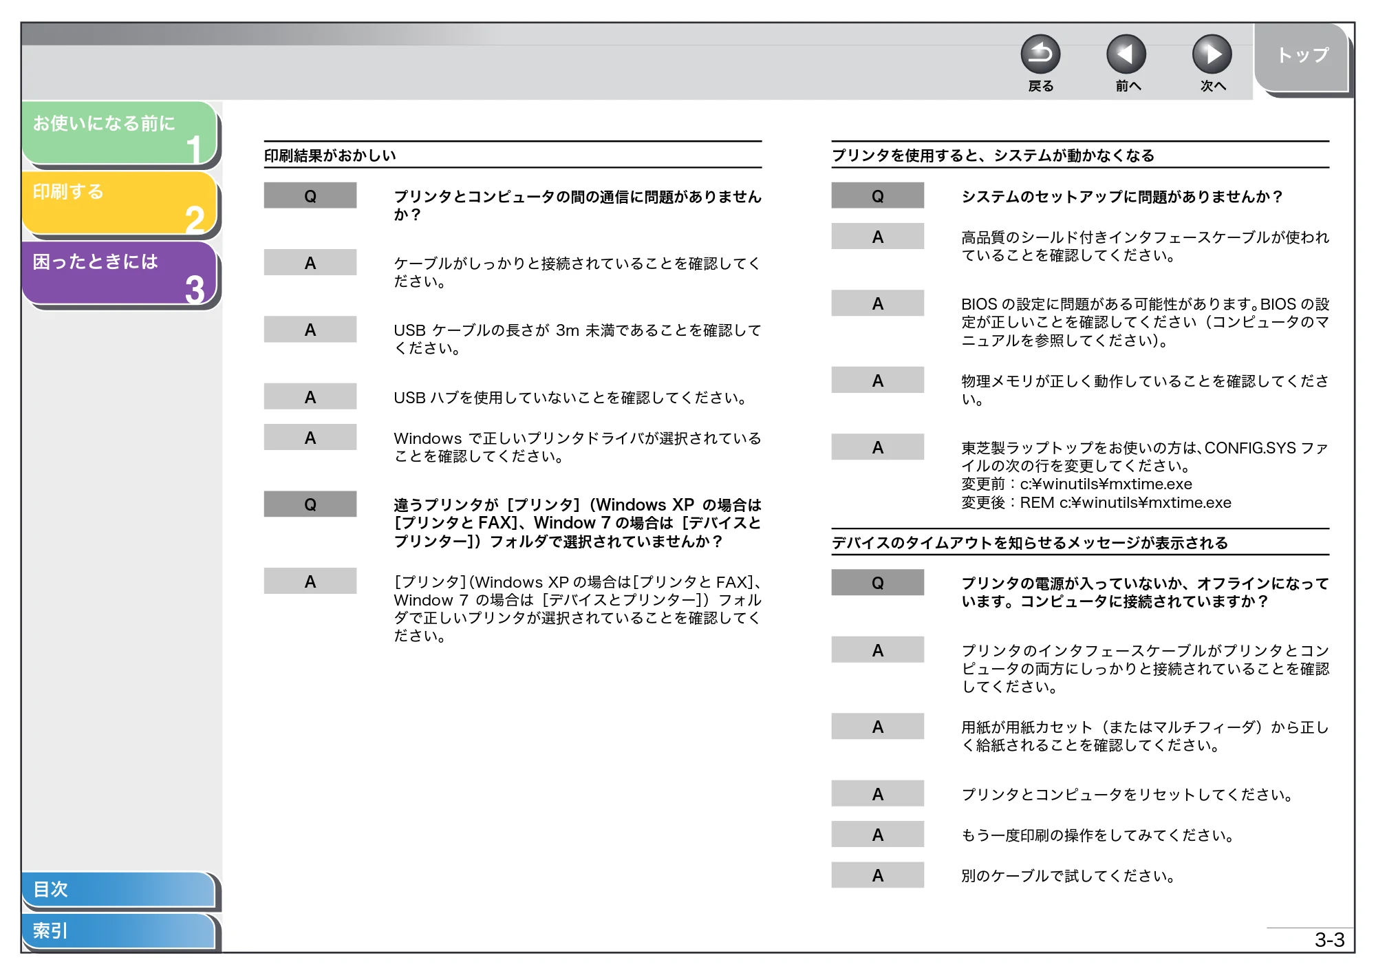The width and height of the screenshot is (1376, 973).
Task: Click question システムのセットアップに問題がありませんか？
Action: point(1122,197)
